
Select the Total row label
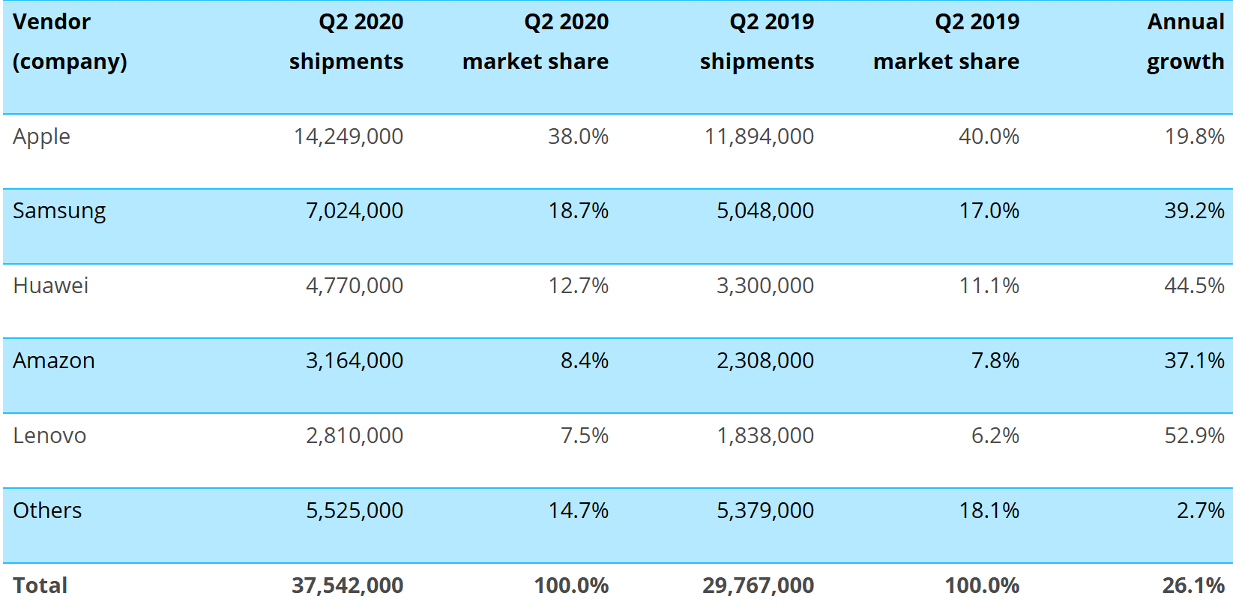point(40,586)
